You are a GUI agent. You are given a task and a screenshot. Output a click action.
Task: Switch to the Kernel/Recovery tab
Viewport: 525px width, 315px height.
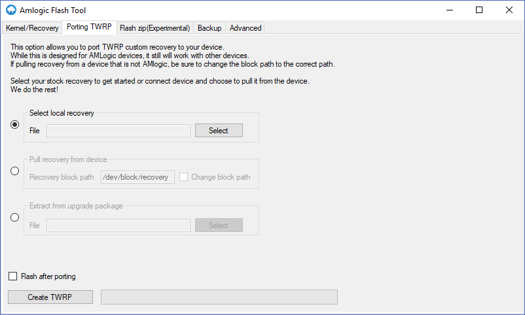pyautogui.click(x=32, y=28)
